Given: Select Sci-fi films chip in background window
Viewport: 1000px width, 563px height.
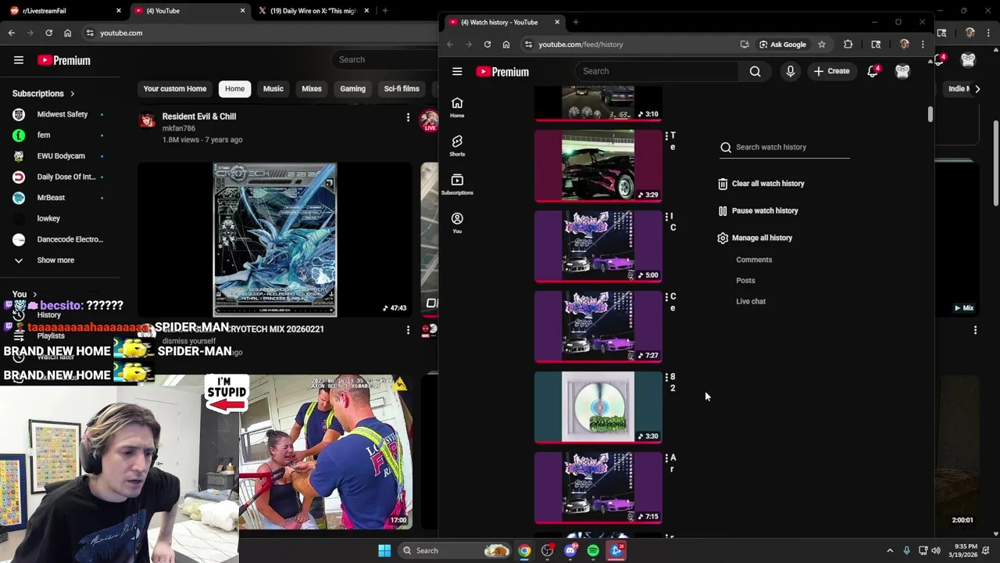Looking at the screenshot, I should click(402, 88).
